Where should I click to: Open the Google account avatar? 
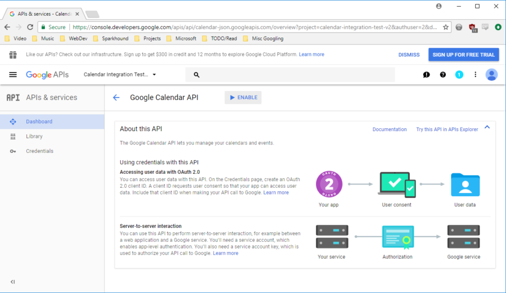tap(491, 75)
